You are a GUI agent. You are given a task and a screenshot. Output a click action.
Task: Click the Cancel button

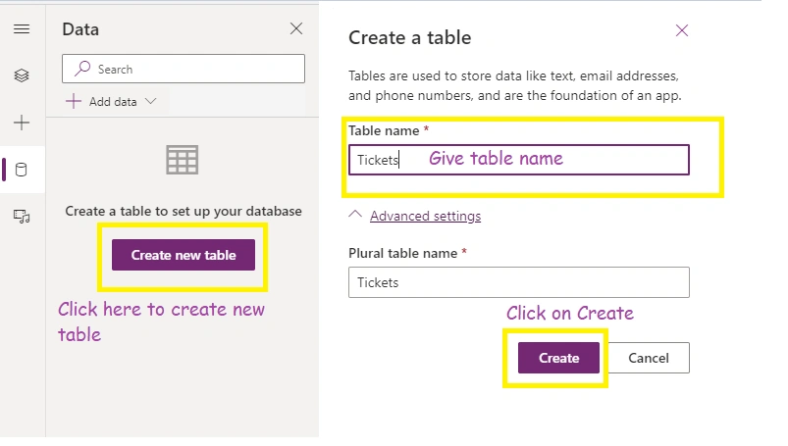[649, 358]
